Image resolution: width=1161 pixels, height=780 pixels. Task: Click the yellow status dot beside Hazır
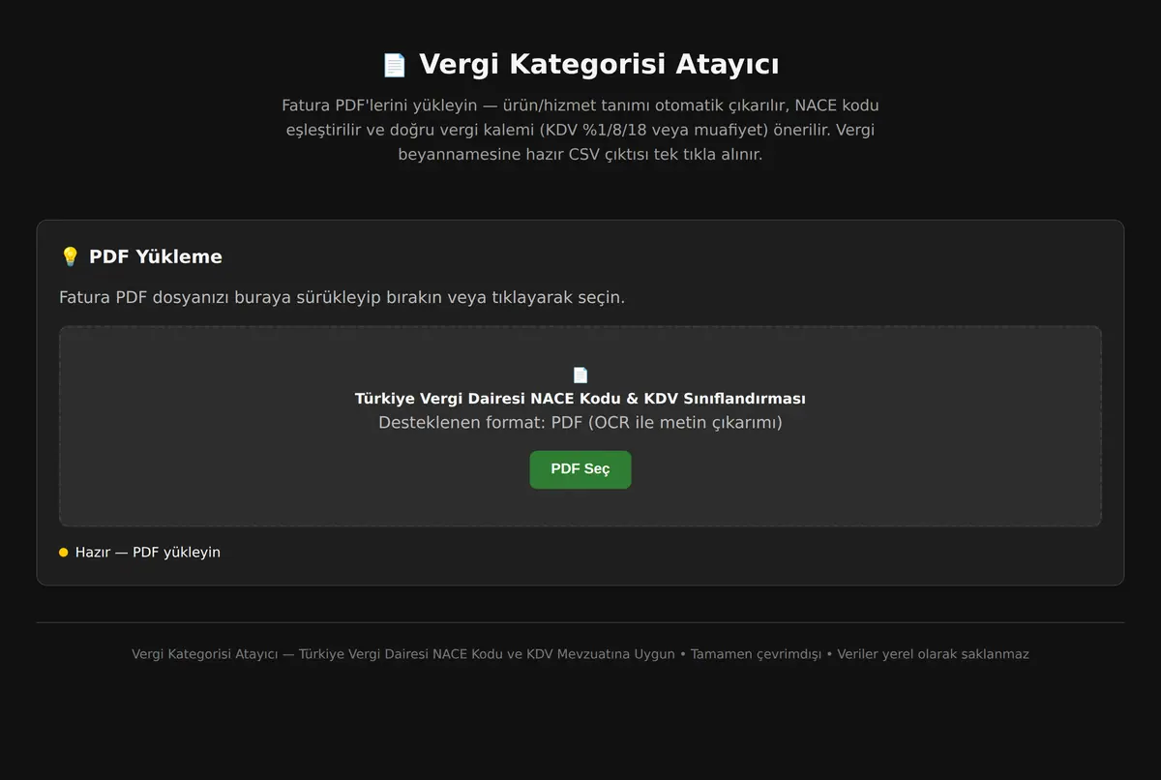click(64, 553)
